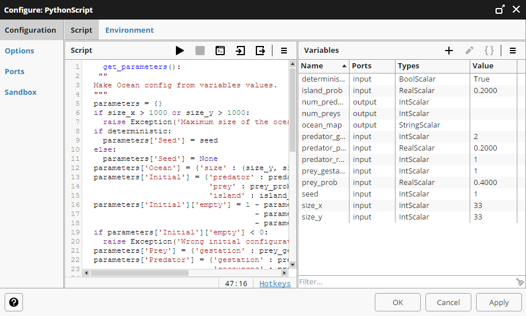Run the script with the play icon
Viewport: 526px width, 316px height.
179,51
